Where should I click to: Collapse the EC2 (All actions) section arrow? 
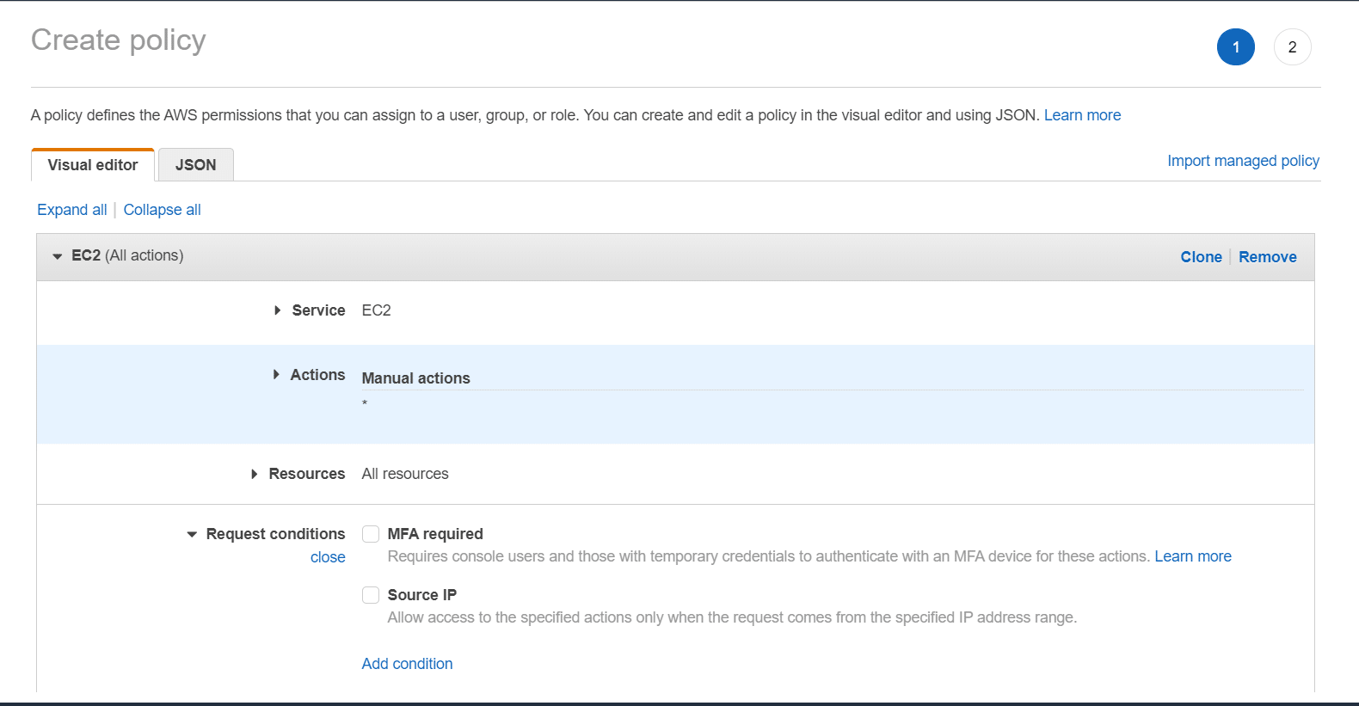pos(58,256)
